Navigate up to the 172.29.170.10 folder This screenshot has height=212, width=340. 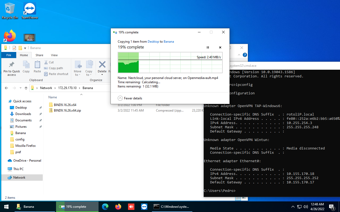tap(67, 88)
